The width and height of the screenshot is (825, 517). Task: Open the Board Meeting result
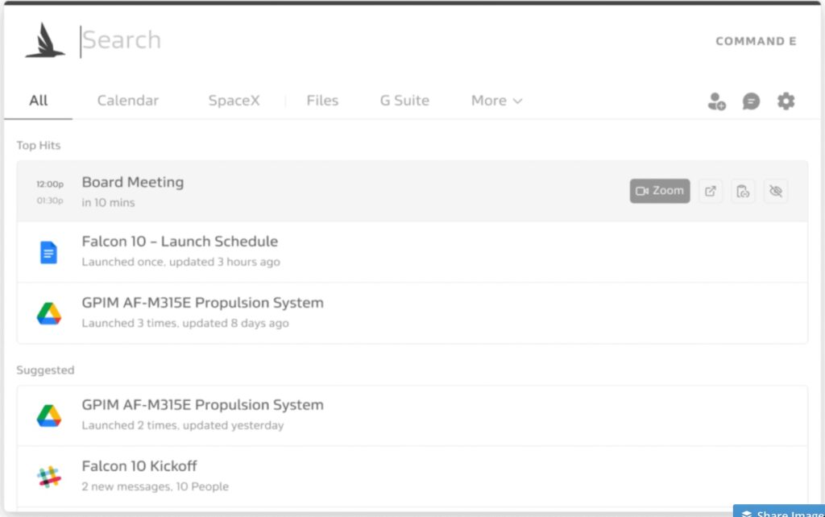[412, 191]
